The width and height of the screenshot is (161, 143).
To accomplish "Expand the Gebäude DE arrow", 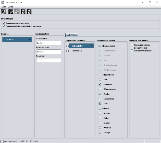I will (x=91, y=46).
